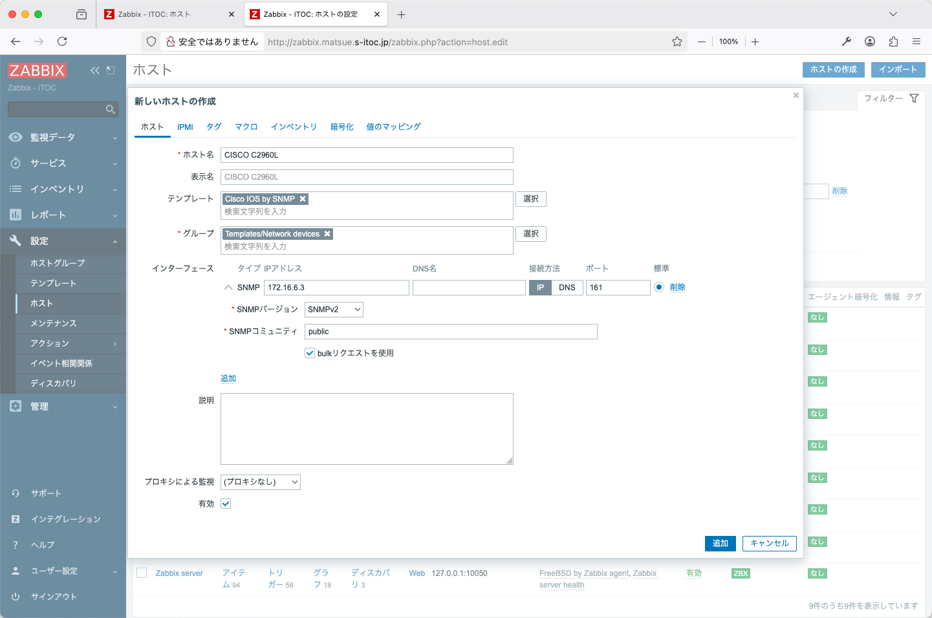This screenshot has height=618, width=932.
Task: Open the browser hamburger menu
Action: pyautogui.click(x=916, y=41)
